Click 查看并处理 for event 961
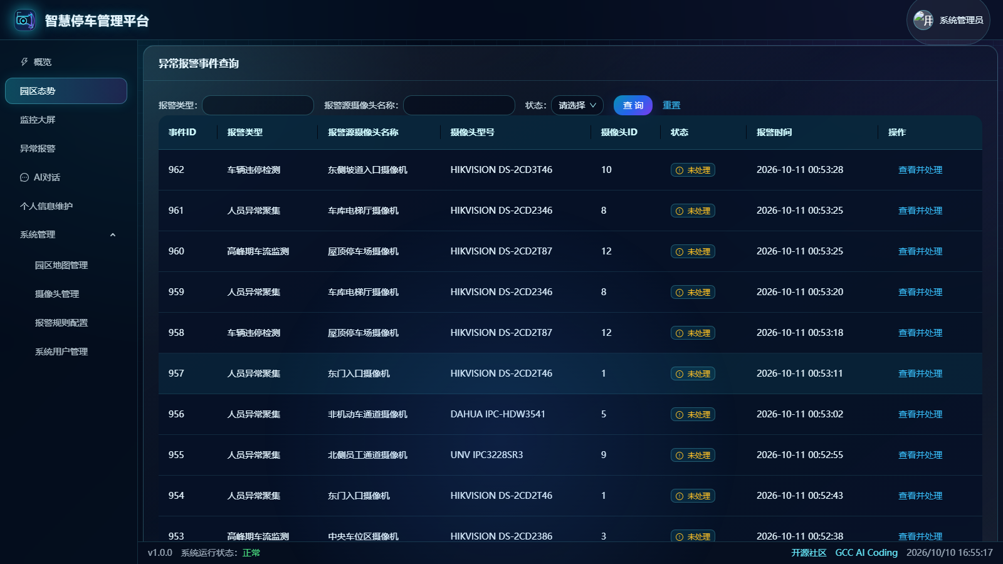Screen dimensions: 1003x564 (920, 211)
